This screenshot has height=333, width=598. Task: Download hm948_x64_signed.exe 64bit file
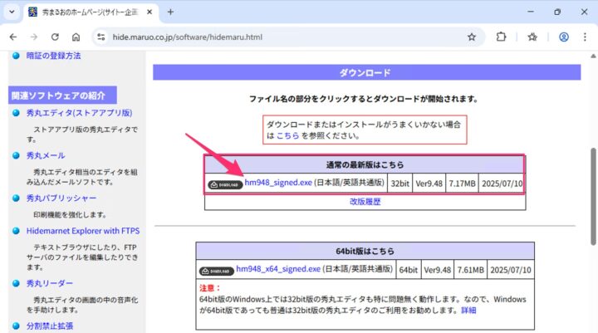click(x=278, y=269)
